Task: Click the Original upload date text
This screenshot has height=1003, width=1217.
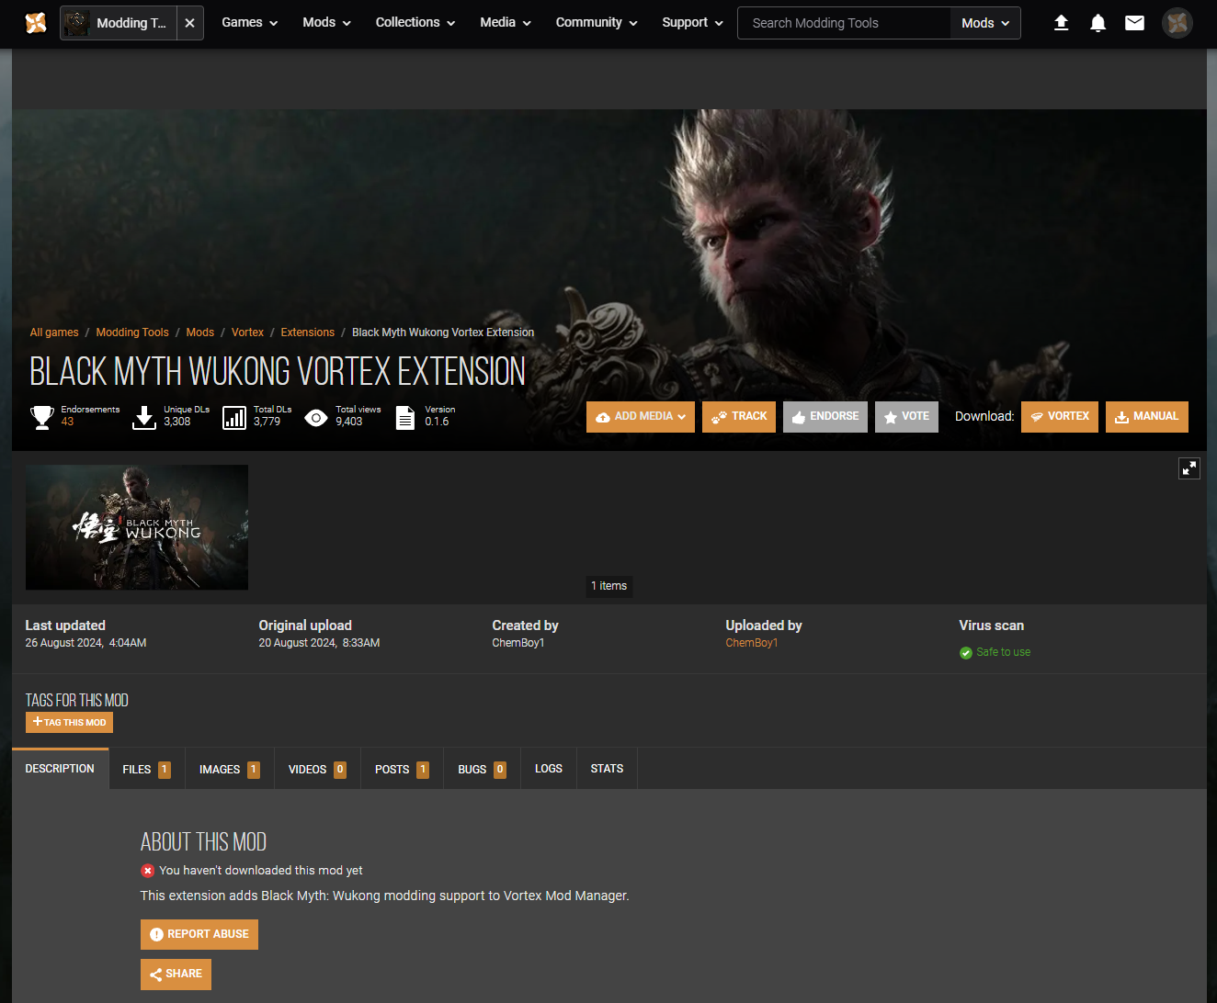Action: pyautogui.click(x=319, y=643)
